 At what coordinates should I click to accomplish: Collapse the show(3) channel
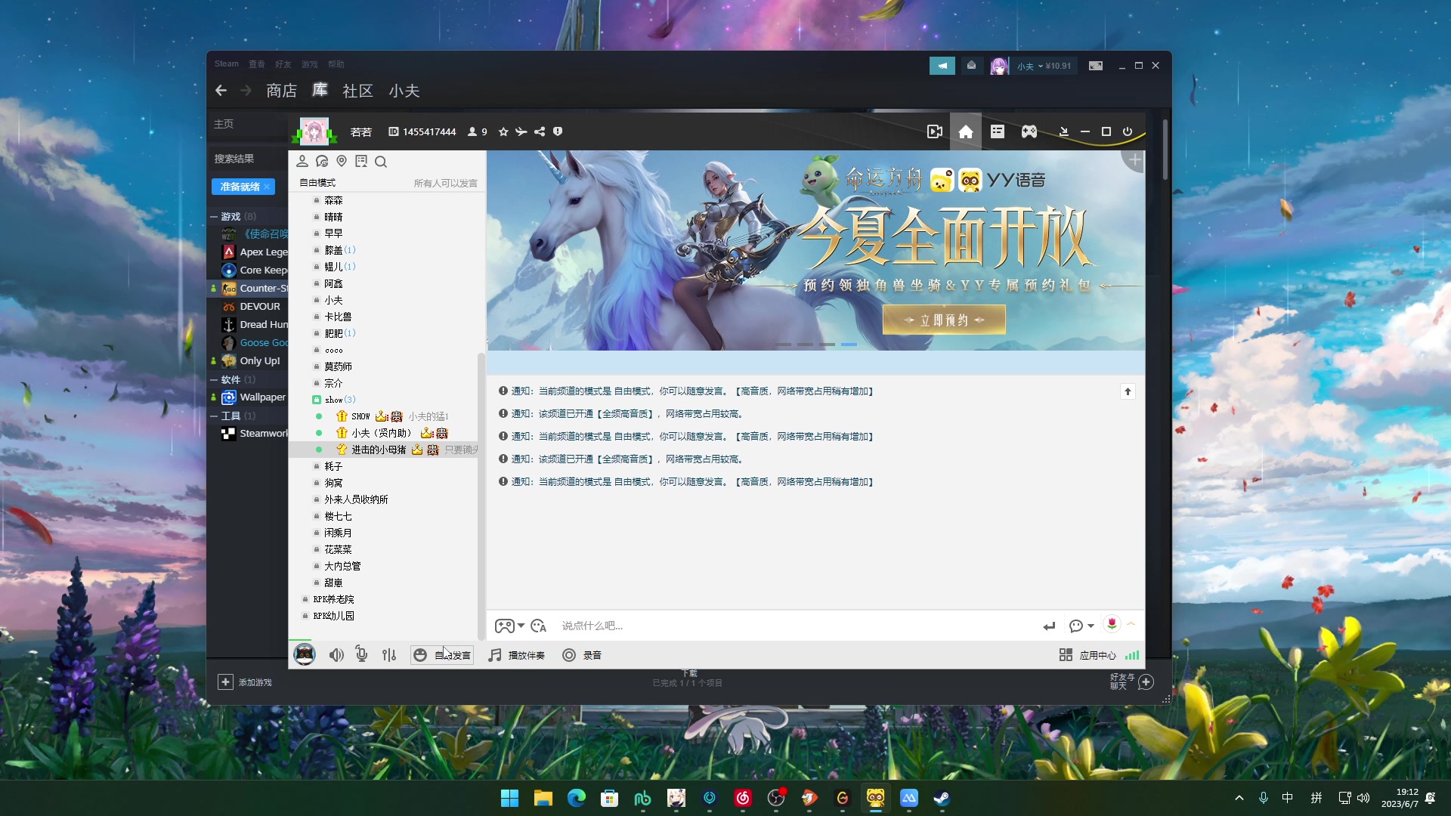(x=317, y=400)
